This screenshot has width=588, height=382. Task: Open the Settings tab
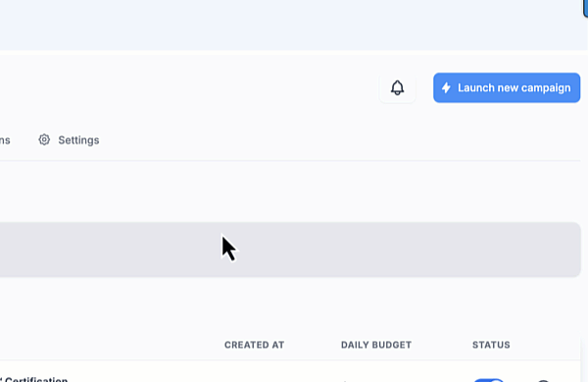(x=69, y=140)
